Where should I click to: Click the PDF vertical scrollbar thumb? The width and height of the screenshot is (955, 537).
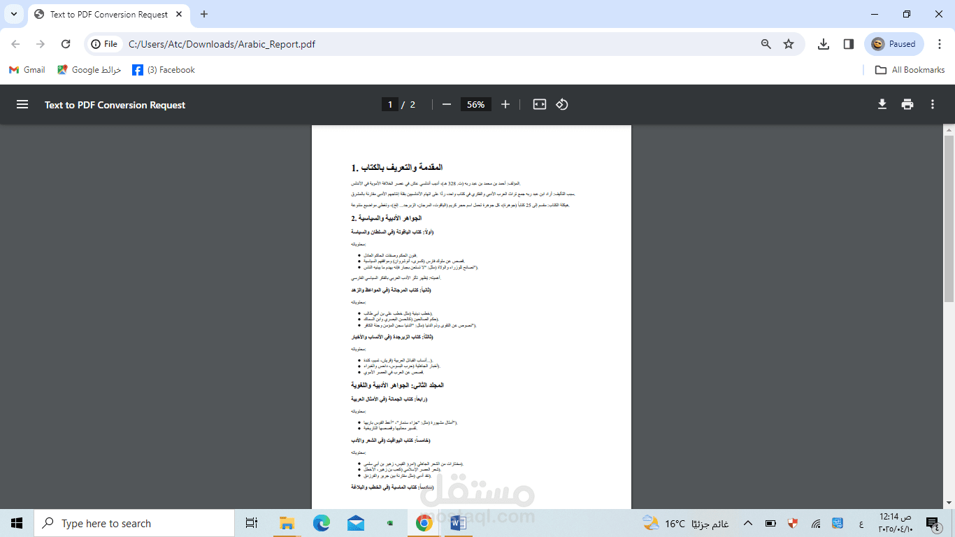point(949,218)
